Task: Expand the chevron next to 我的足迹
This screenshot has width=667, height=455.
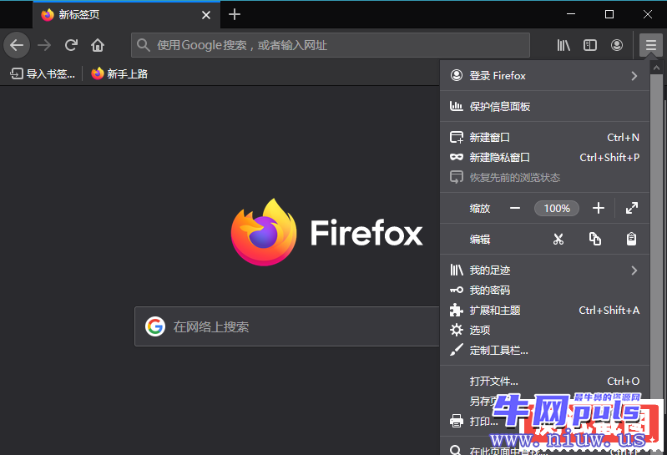Action: pos(634,270)
